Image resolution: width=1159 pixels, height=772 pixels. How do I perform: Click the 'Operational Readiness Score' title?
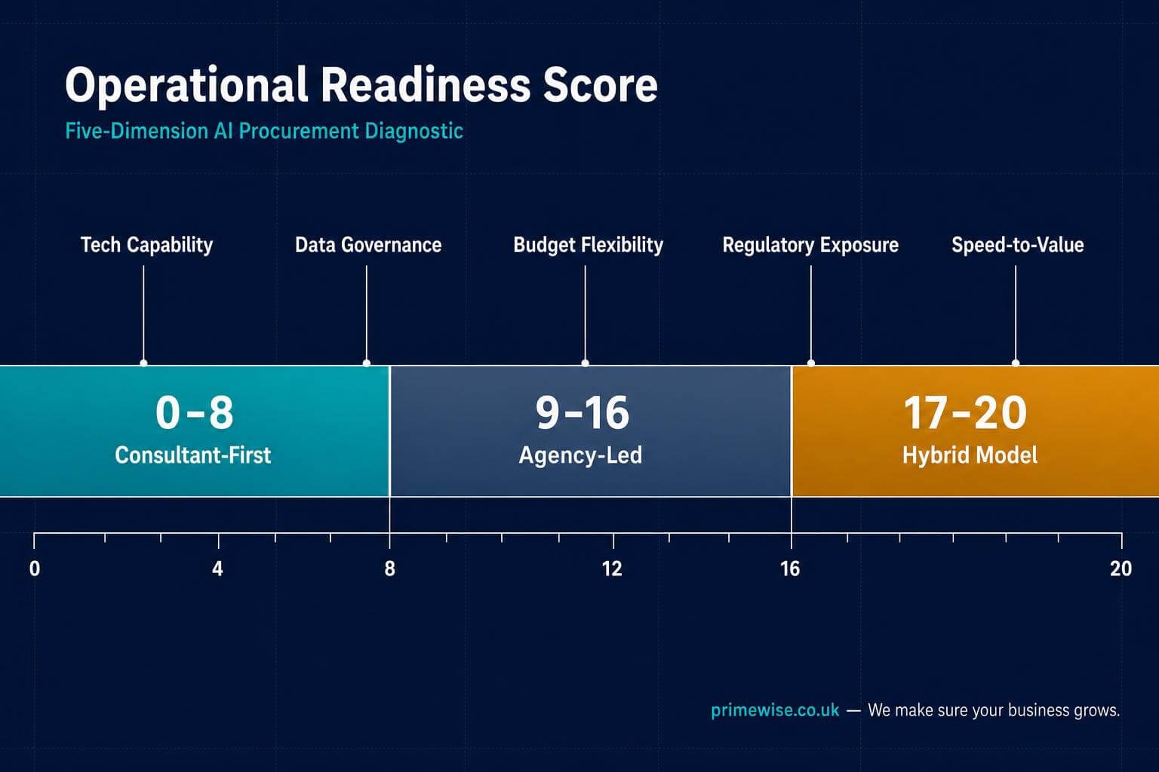[361, 85]
